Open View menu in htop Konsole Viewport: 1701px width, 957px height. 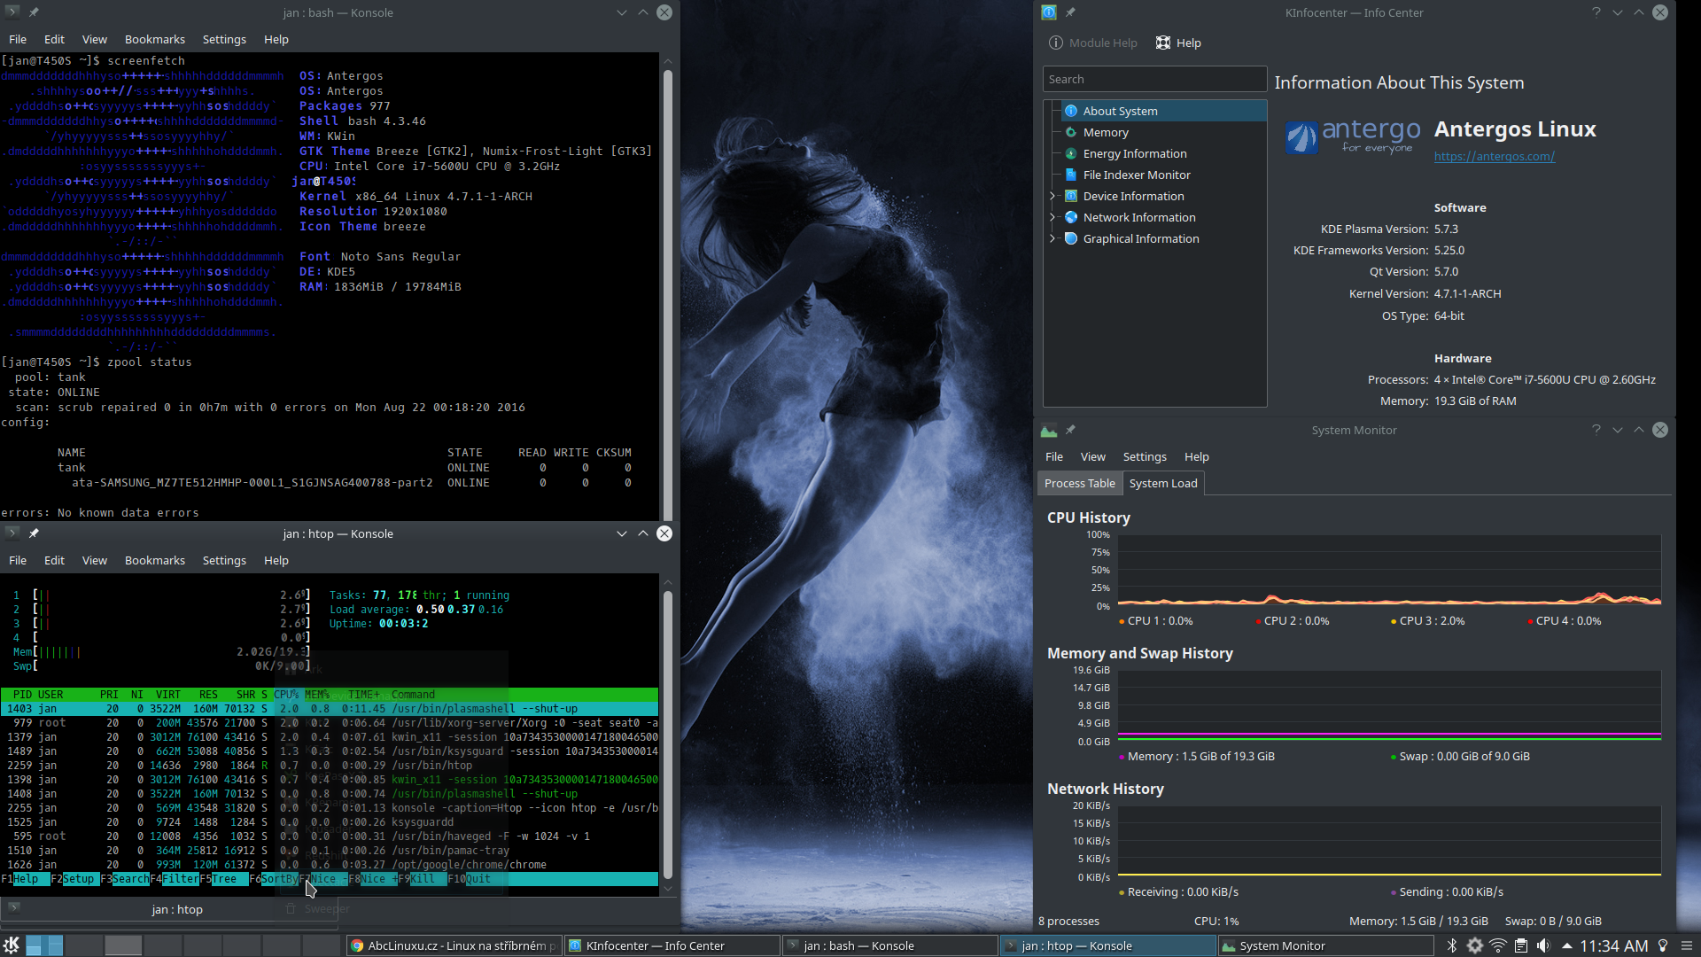(x=95, y=560)
